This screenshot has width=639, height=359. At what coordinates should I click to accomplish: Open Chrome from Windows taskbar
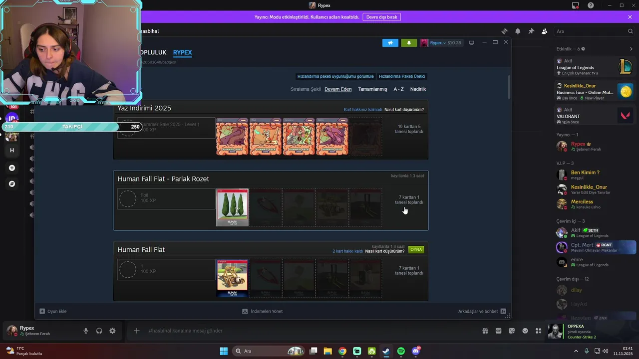tap(342, 351)
